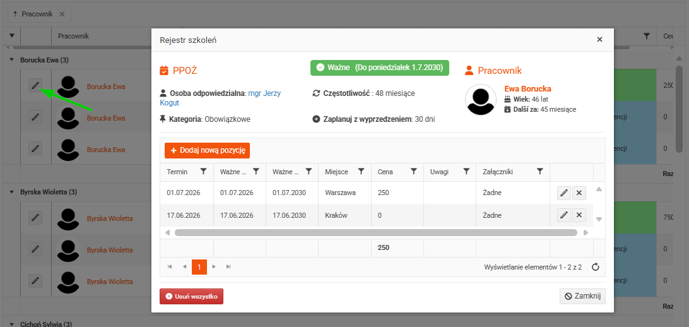Collapse the Borucka Ewa (3) group
This screenshot has height=327, width=689.
[12, 60]
